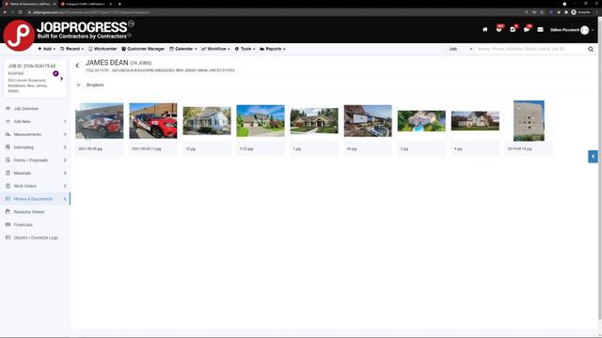Reload the page in browser
This screenshot has width=602, height=338.
coord(21,12)
